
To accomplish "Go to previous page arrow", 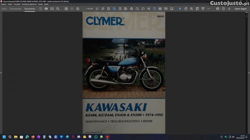I will click(x=72, y=9).
